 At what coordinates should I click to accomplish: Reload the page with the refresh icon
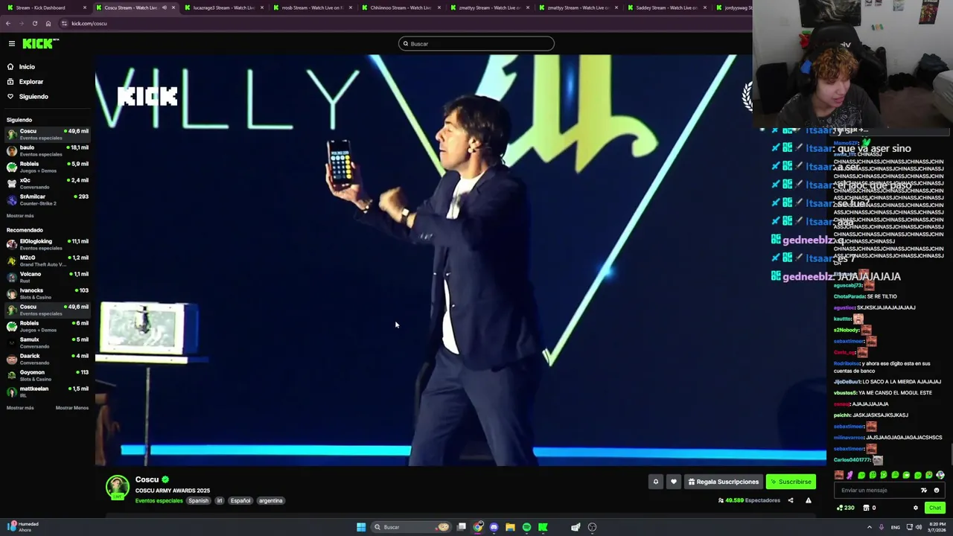[x=34, y=23]
